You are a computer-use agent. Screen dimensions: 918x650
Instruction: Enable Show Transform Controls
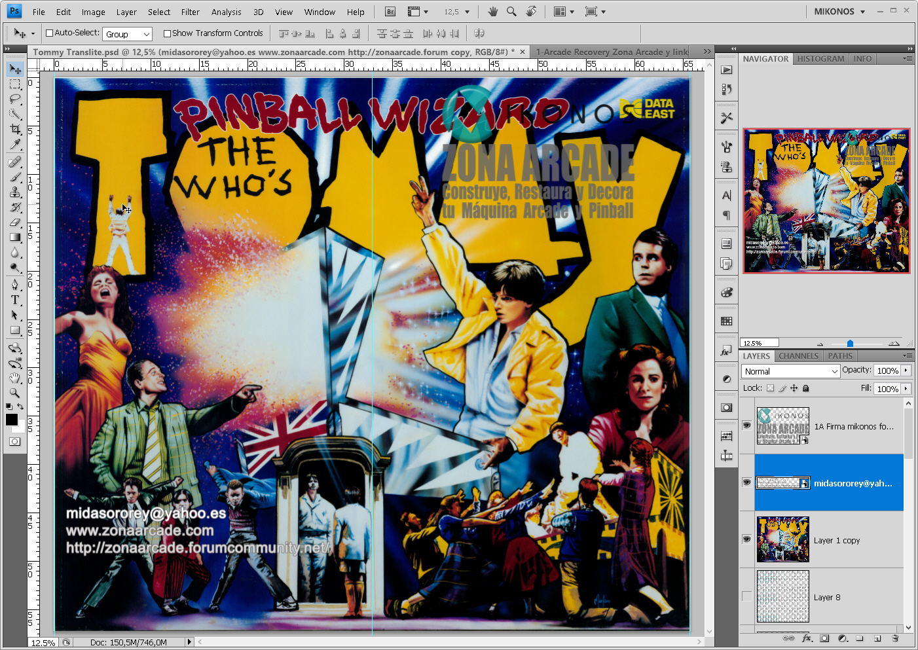(x=168, y=33)
